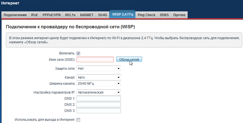Switch to the IPoE tab
The width and height of the screenshot is (243, 123).
click(34, 15)
